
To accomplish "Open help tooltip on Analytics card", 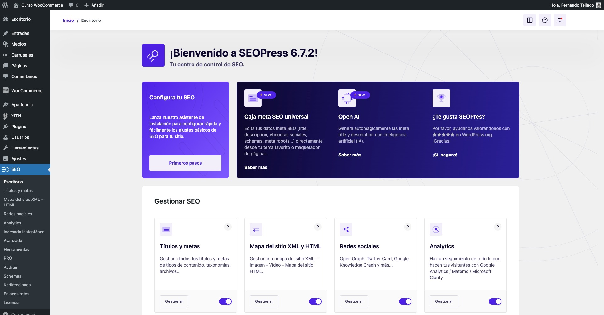I will [498, 227].
